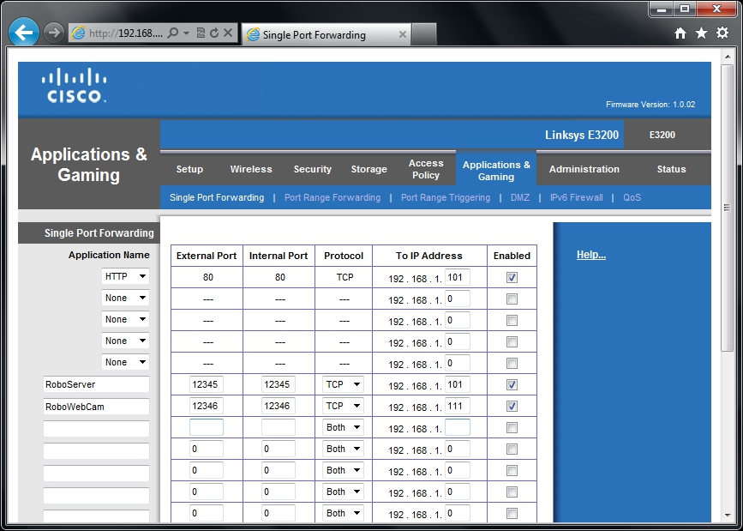Click the Help... link

pyautogui.click(x=591, y=255)
